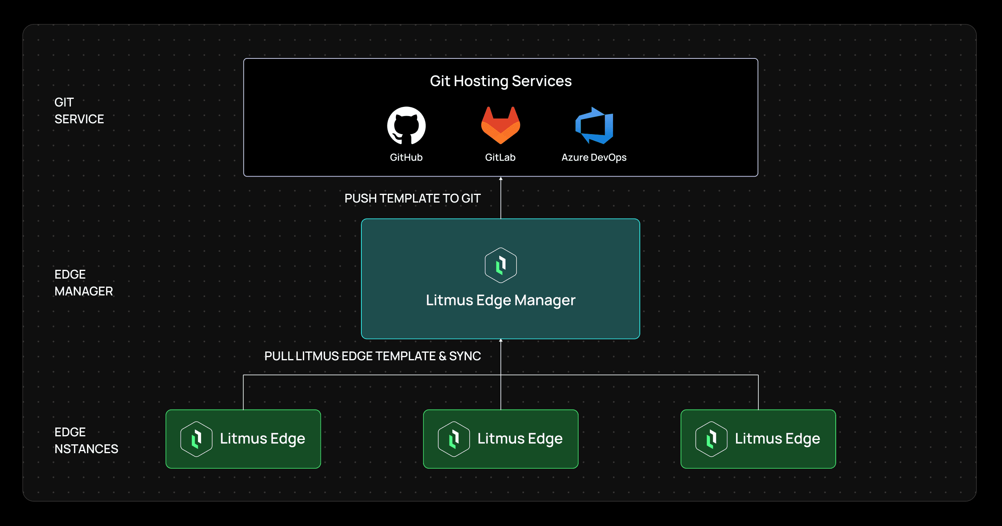Click the right 'Litmus Edge' text
This screenshot has width=1002, height=526.
pos(777,439)
